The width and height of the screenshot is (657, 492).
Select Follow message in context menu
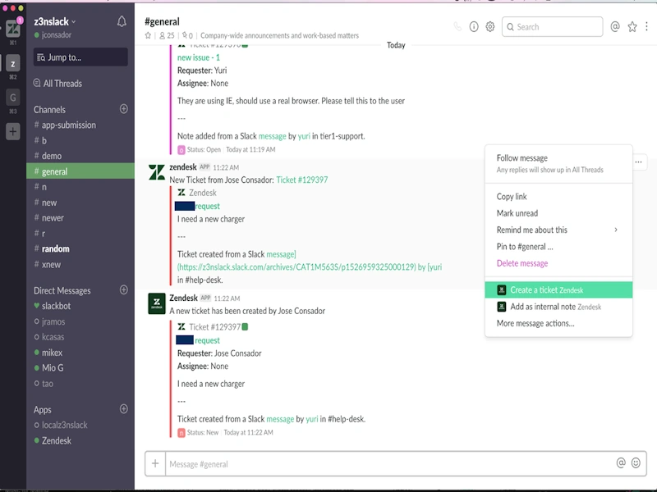coord(558,163)
